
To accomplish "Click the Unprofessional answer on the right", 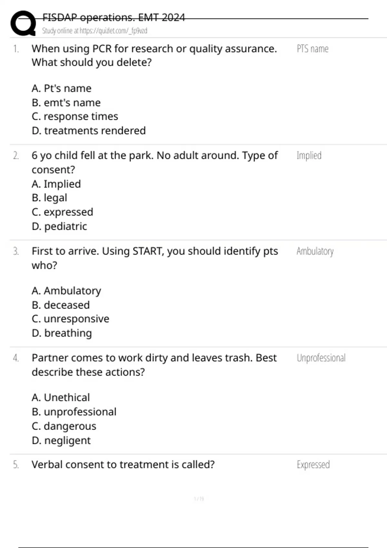I will [x=321, y=358].
